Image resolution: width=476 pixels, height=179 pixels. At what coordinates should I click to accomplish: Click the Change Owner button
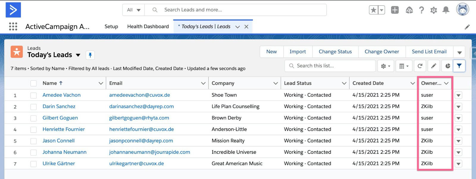[x=382, y=52]
